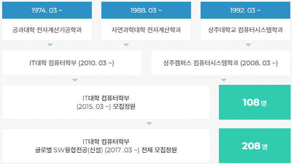
Task: Select 상주대학교 컴퓨터시스템학과 box
Action: (245, 30)
